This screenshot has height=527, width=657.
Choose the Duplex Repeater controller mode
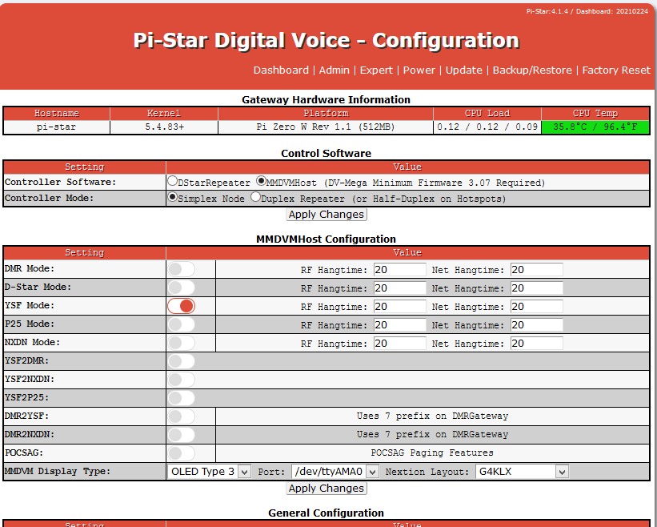click(x=255, y=197)
